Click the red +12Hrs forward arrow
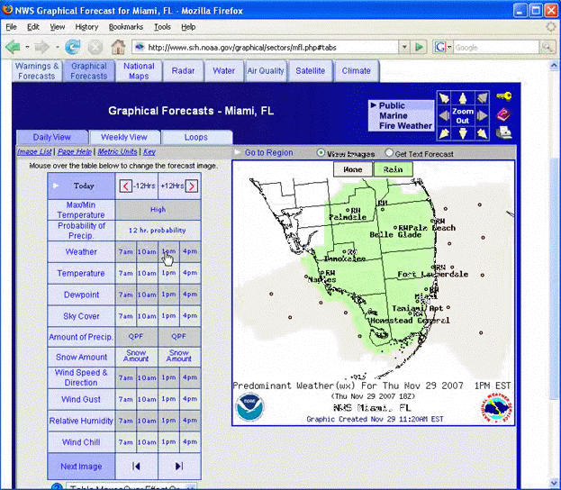Screen dimensions: 561x490 pyautogui.click(x=192, y=186)
